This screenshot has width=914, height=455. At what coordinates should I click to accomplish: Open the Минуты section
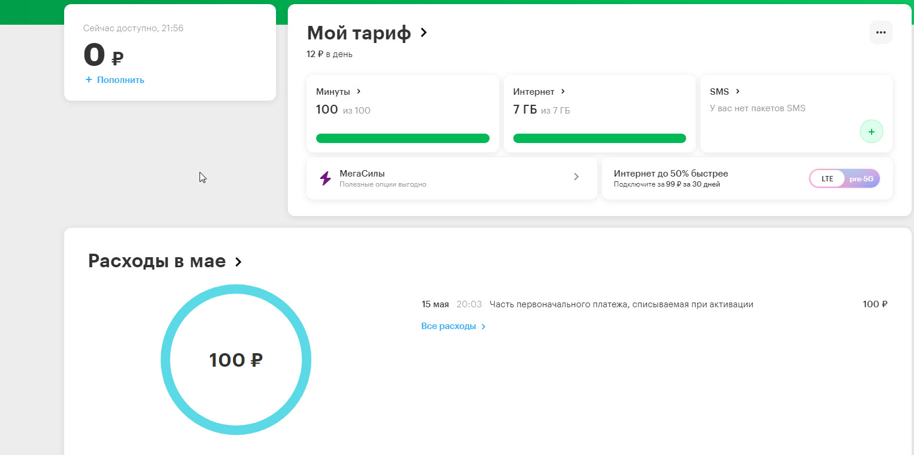[x=338, y=92]
